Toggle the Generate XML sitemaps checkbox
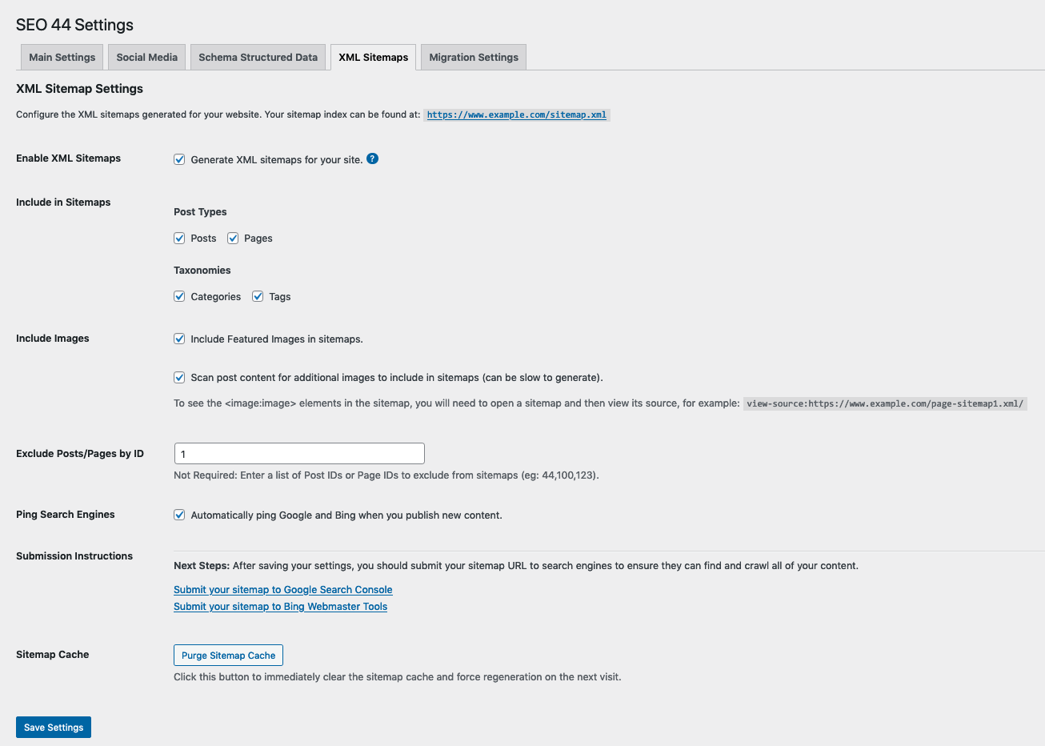The width and height of the screenshot is (1045, 746). [x=180, y=159]
